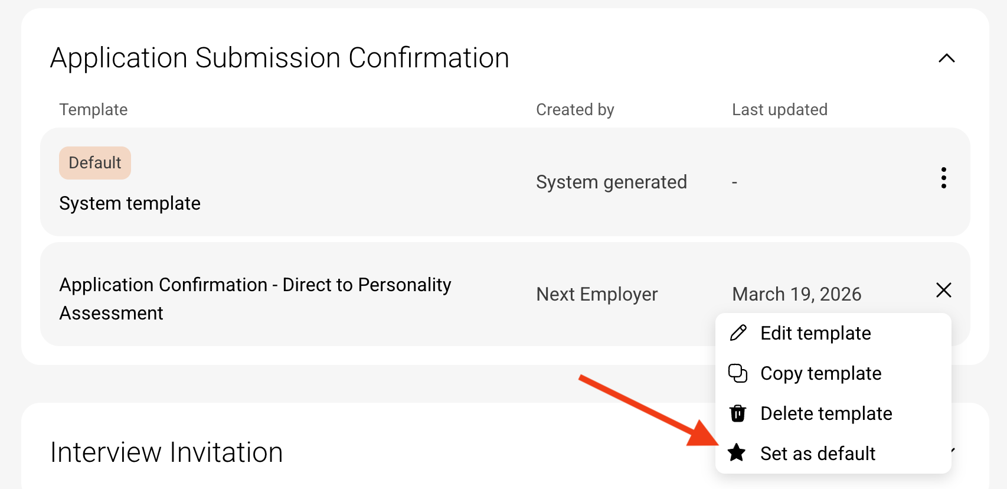This screenshot has height=489, width=1007.
Task: Click the pencil icon for Edit template
Action: pos(738,333)
